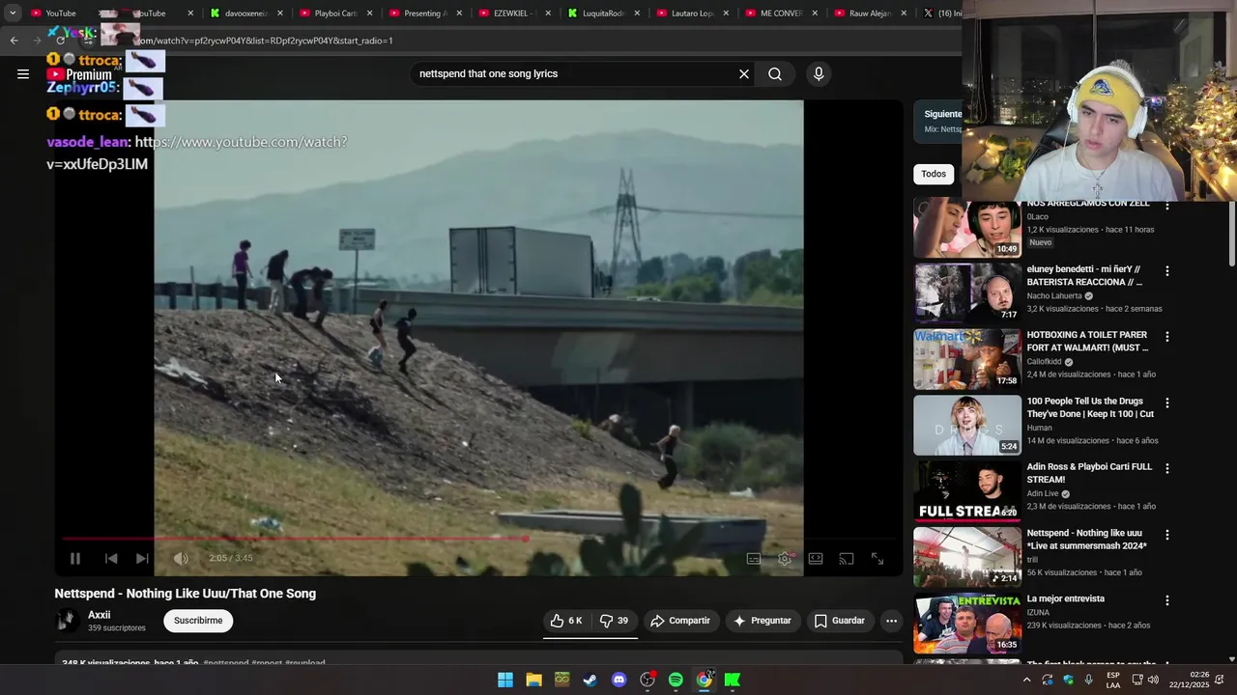1237x695 pixels.
Task: Expand hidden system tray icons chevron
Action: click(x=1026, y=680)
